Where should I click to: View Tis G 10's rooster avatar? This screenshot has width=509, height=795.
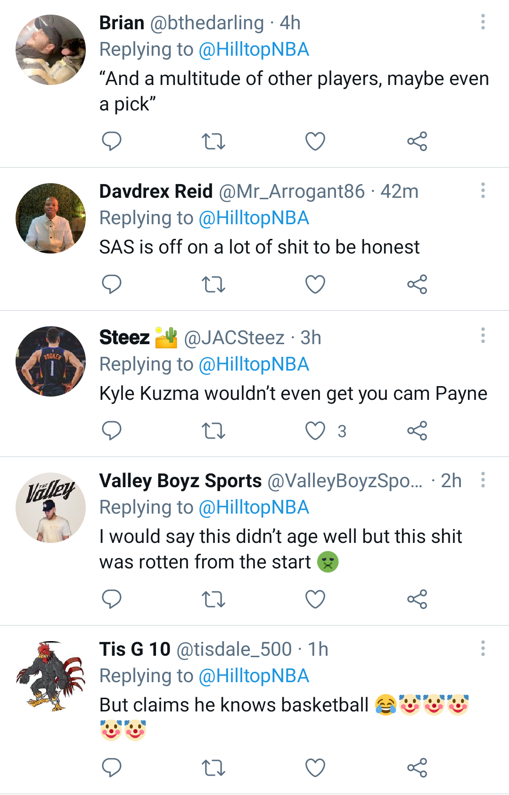point(51,676)
